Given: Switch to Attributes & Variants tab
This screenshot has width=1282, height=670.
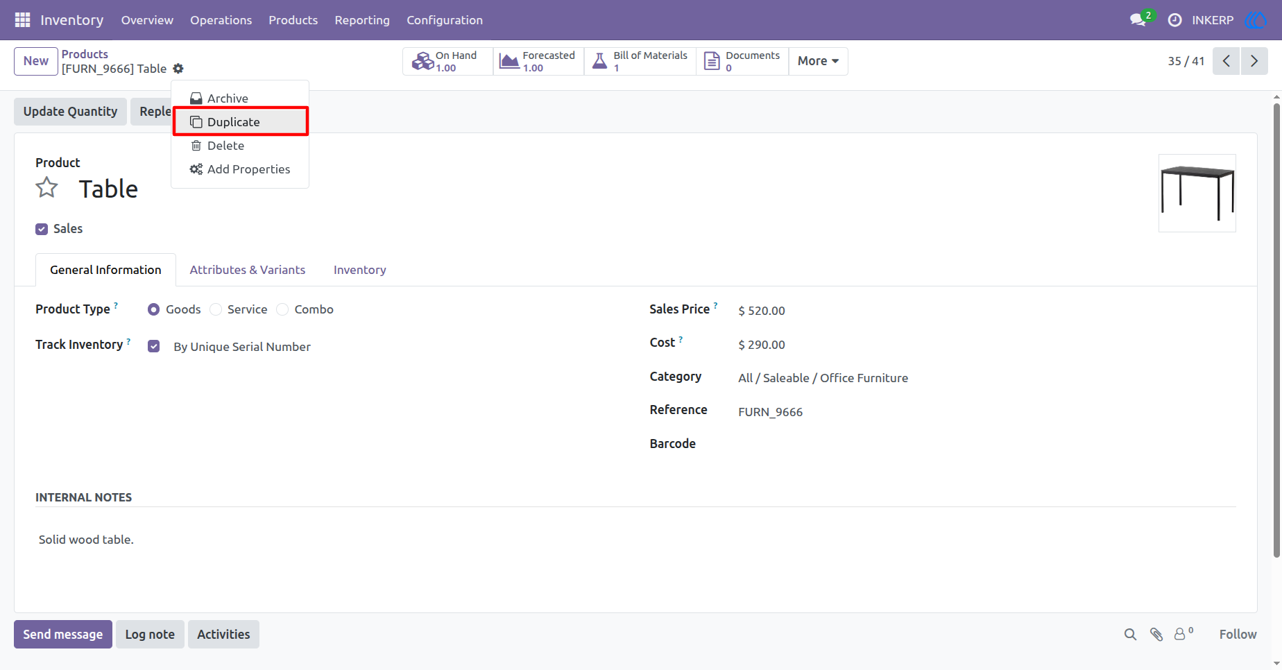Looking at the screenshot, I should click(248, 270).
